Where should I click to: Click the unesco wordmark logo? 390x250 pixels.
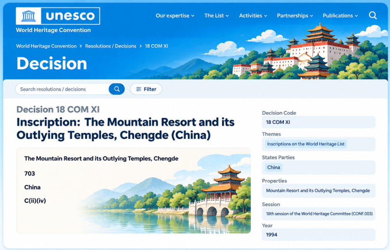click(x=70, y=16)
